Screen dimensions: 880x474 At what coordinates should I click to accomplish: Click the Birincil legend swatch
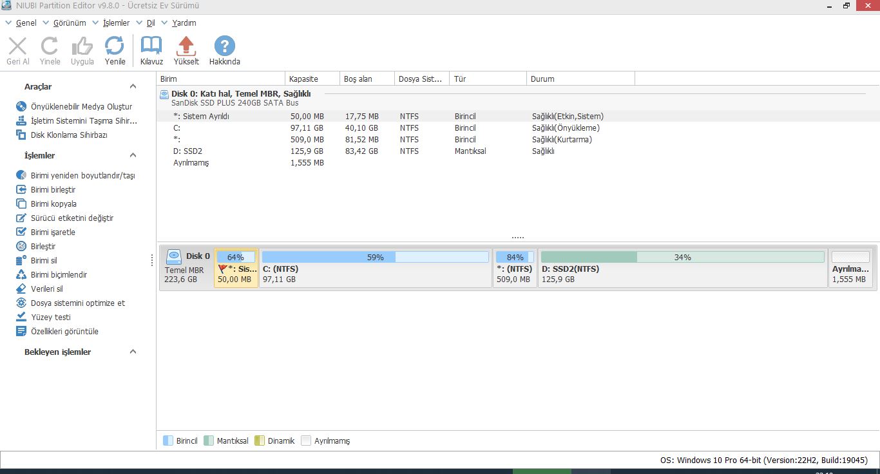click(168, 441)
